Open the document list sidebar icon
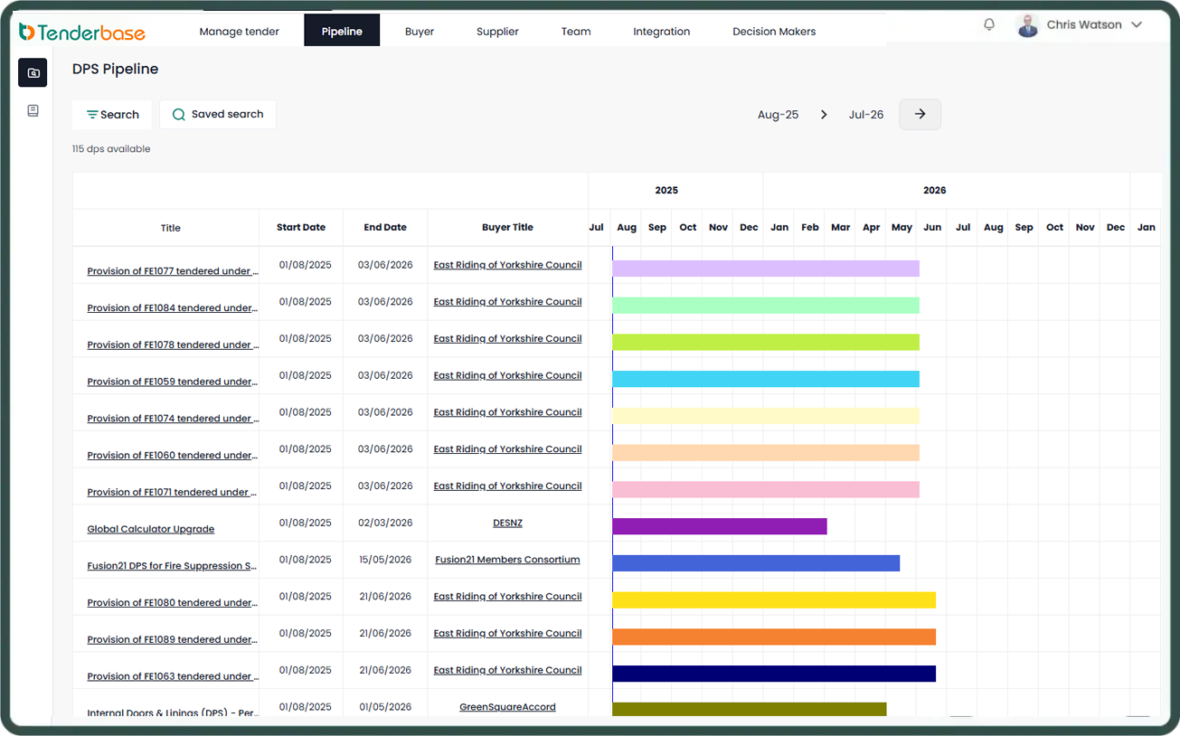Screen dimensions: 1180x736 [33, 110]
